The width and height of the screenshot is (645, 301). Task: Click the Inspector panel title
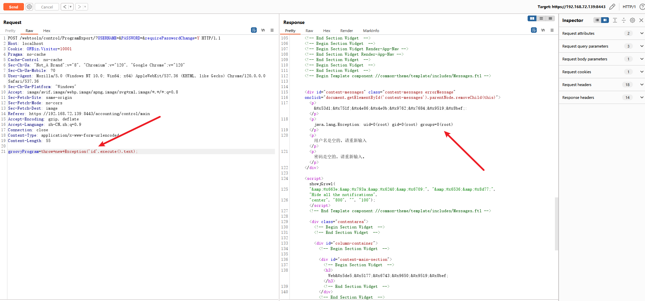[x=573, y=20]
